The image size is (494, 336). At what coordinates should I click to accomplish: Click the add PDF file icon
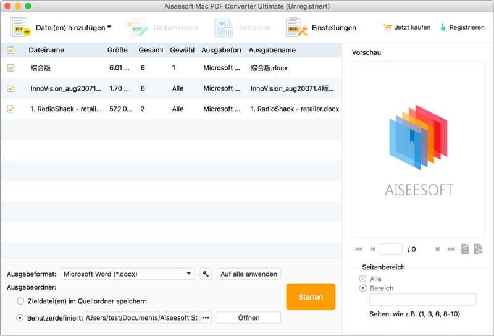pyautogui.click(x=20, y=27)
